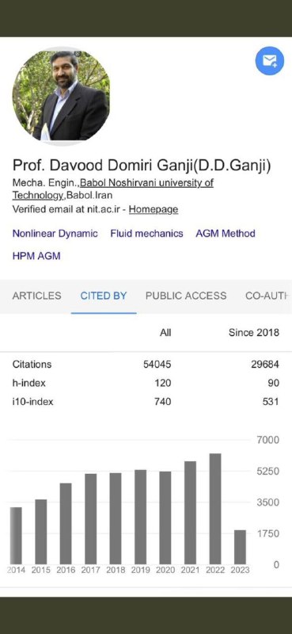Select the Fluid mechanics interest tag
This screenshot has width=292, height=634.
146,234
